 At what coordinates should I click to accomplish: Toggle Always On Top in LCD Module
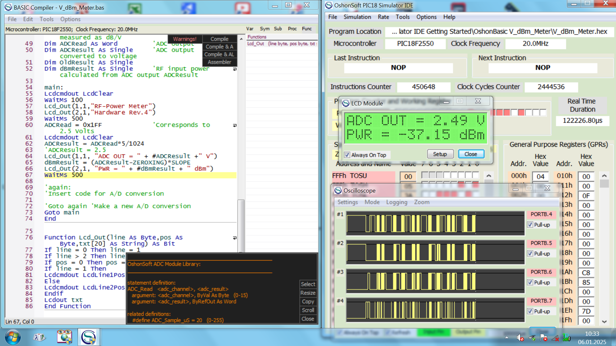pos(347,155)
